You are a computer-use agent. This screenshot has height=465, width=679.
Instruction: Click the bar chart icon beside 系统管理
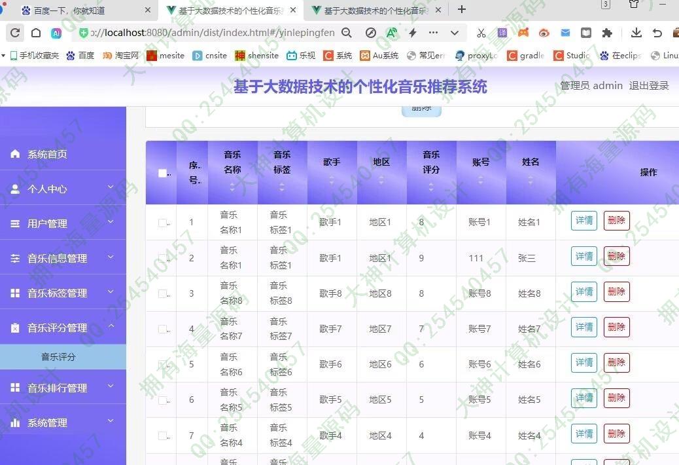tap(15, 422)
